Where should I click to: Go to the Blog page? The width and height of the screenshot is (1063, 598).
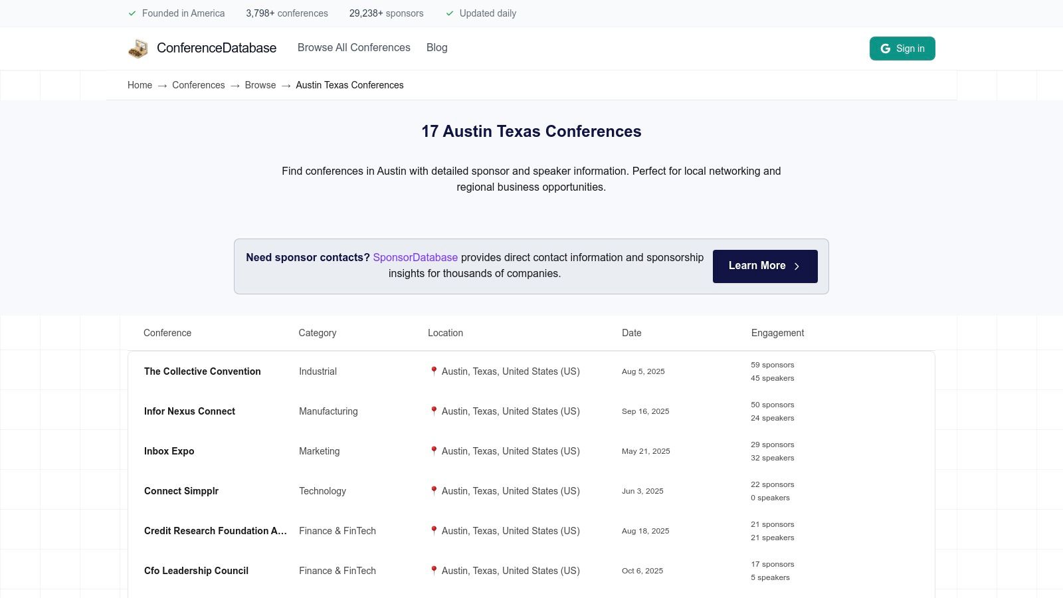click(x=436, y=48)
